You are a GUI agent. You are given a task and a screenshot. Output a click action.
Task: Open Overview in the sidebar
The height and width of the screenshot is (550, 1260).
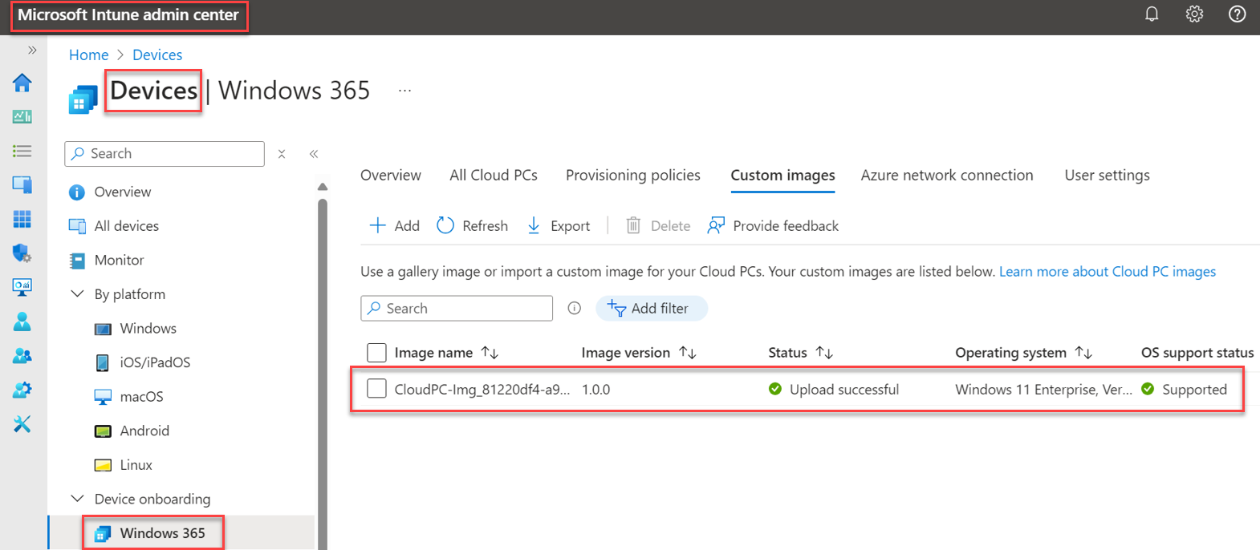coord(123,192)
